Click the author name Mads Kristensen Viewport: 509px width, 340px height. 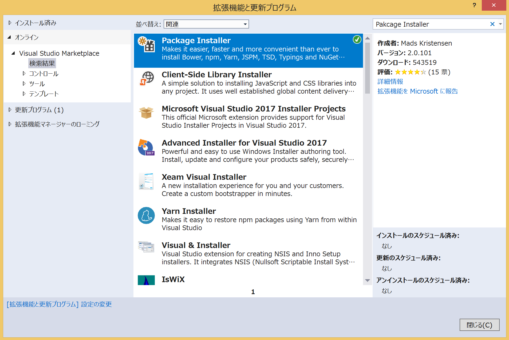point(426,43)
